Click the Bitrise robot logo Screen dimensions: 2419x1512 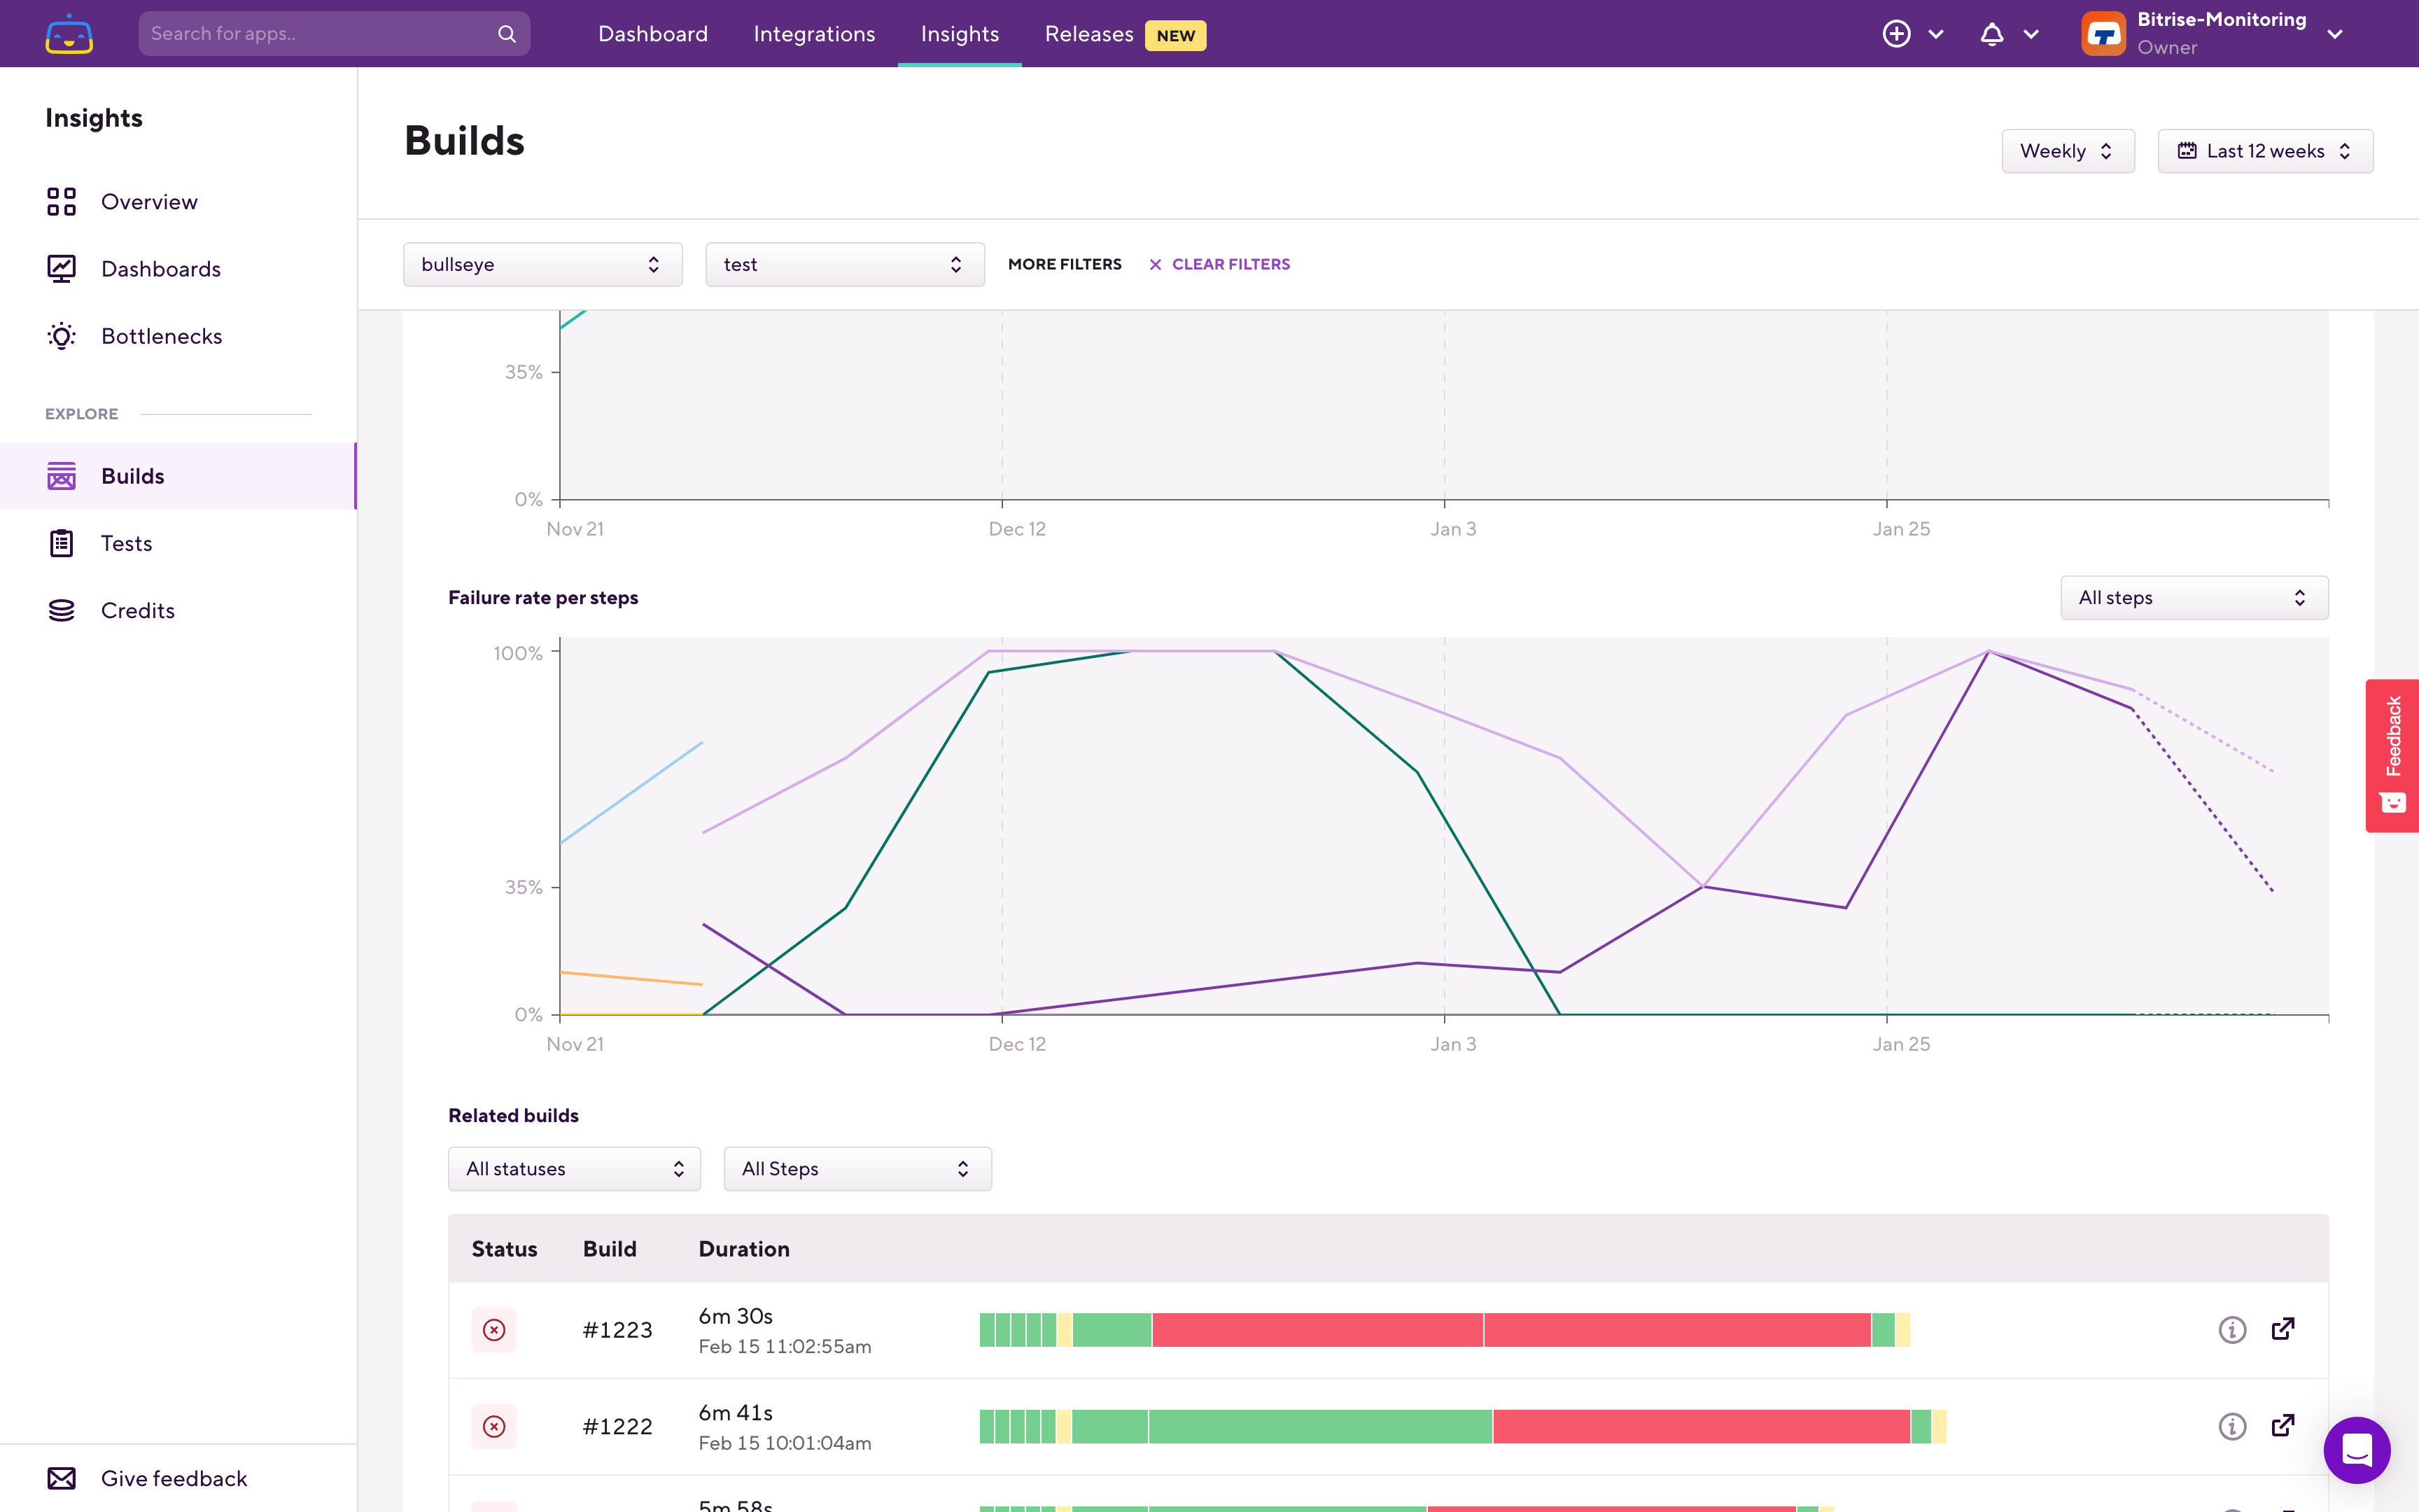69,34
